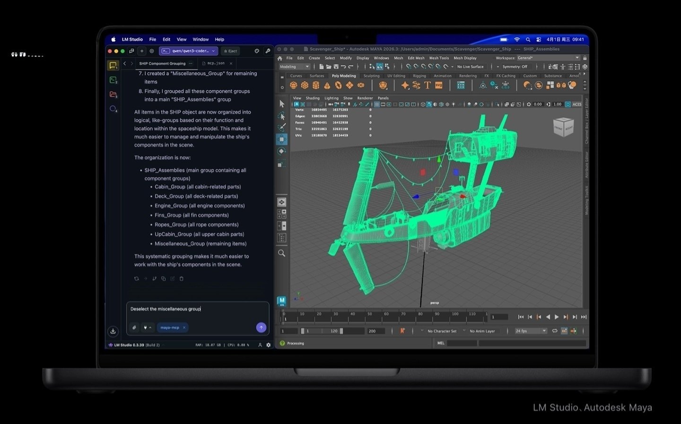681x424 pixels.
Task: Remove the maya-mcp integration chip
Action: coord(184,328)
